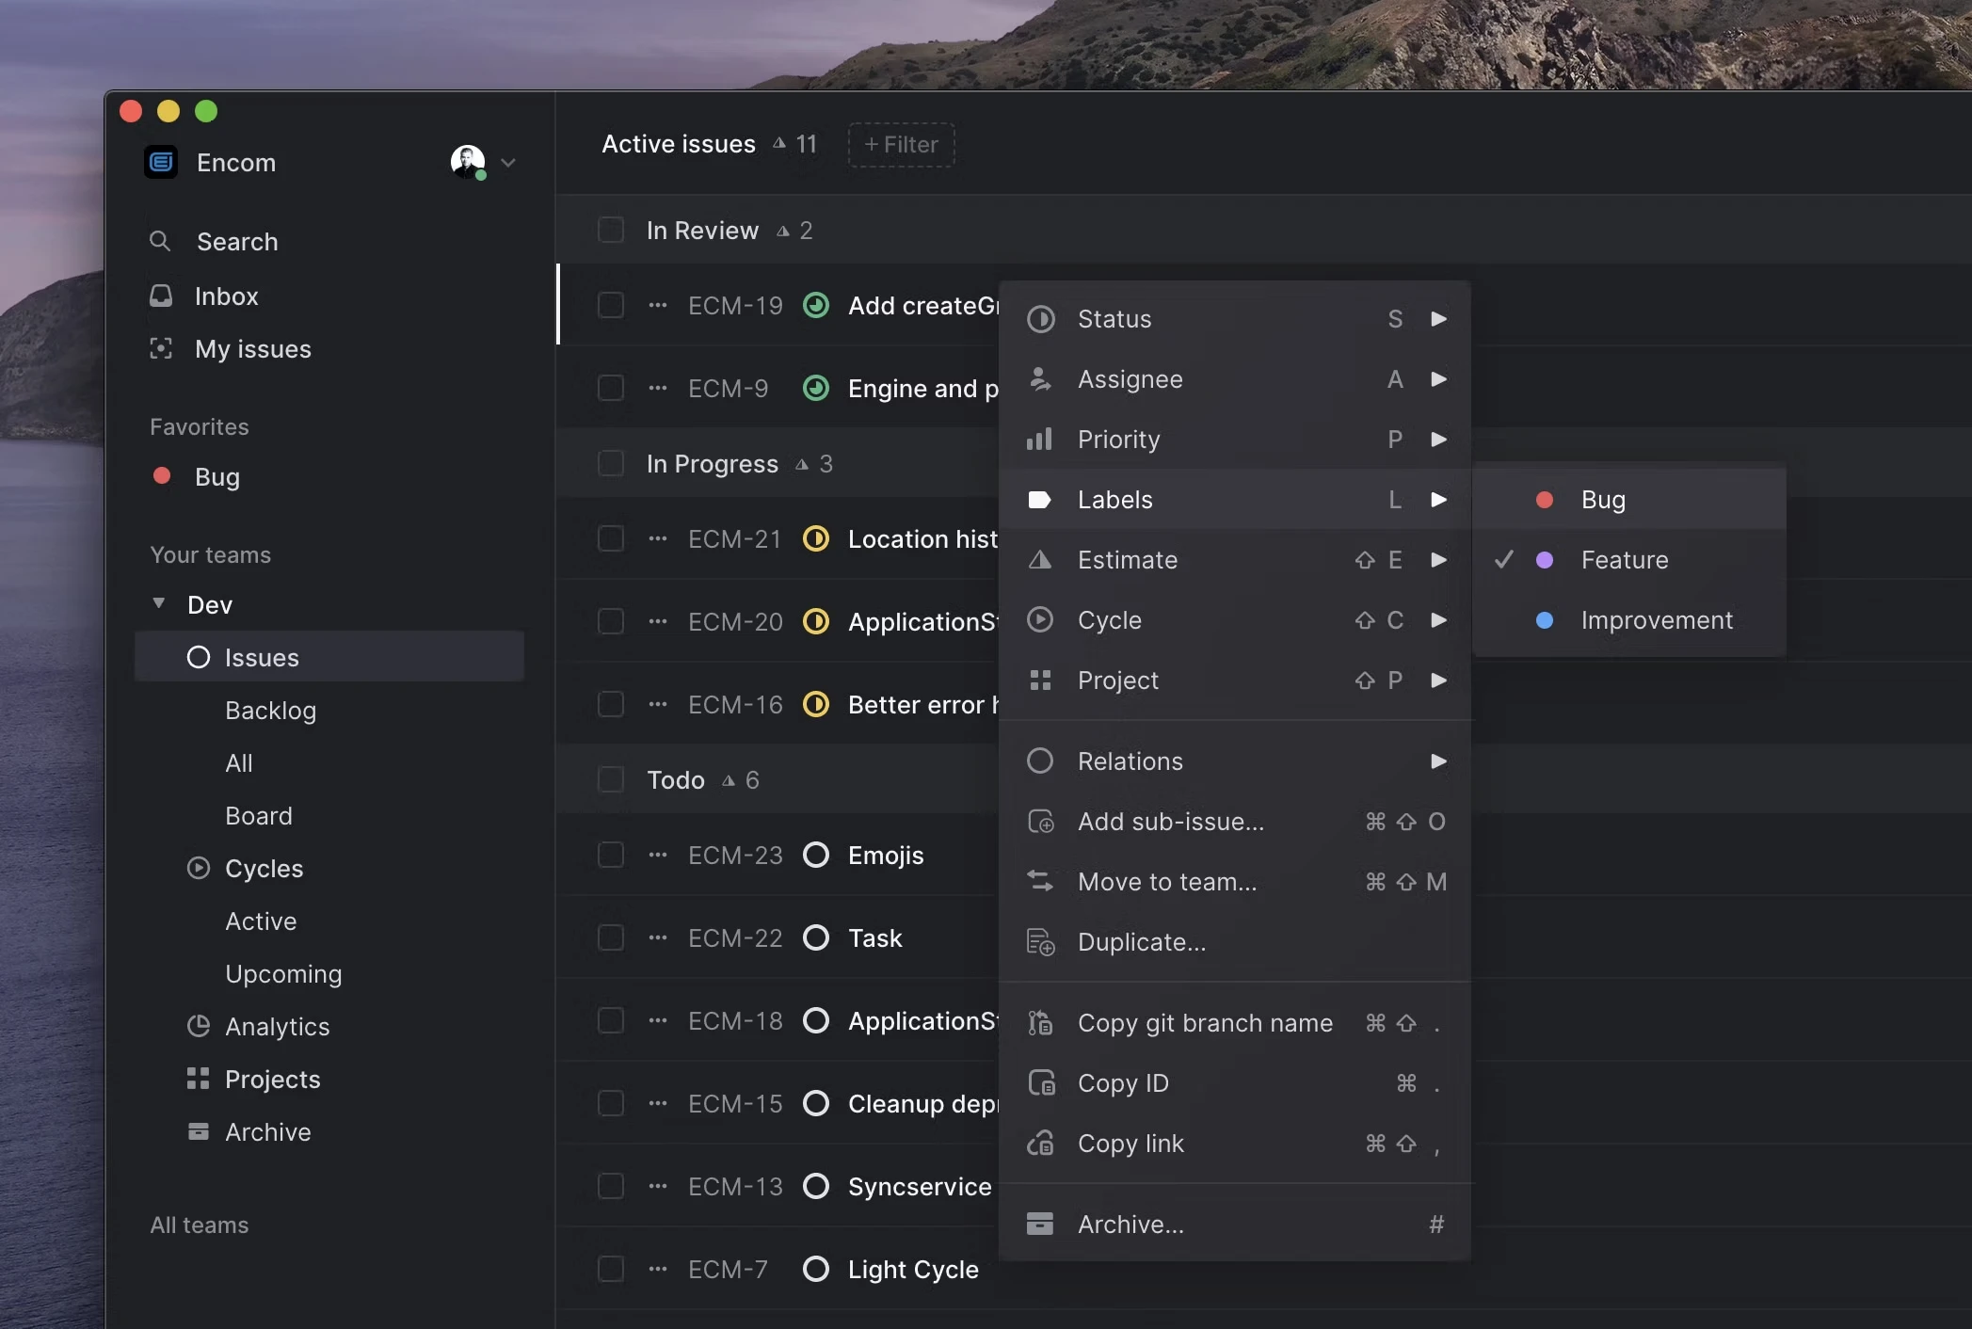Viewport: 1972px width, 1329px height.
Task: Select My issues in sidebar
Action: click(x=252, y=348)
